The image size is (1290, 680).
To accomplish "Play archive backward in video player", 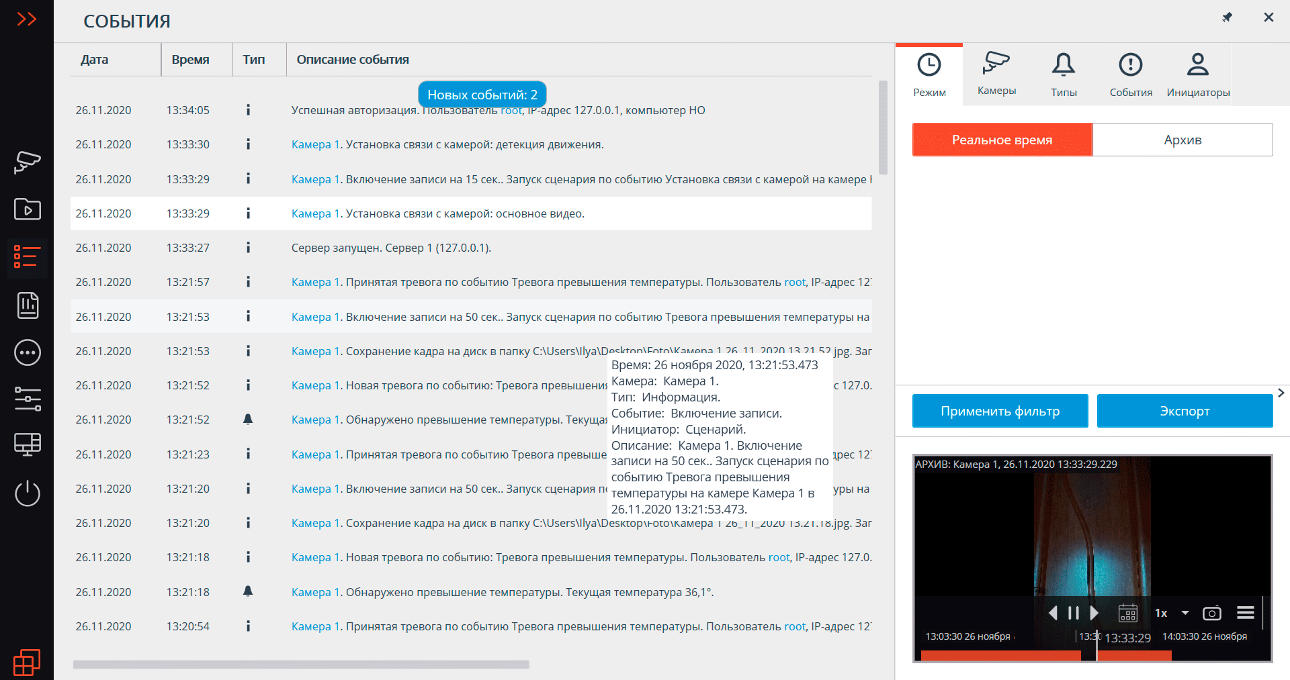I will 1053,613.
